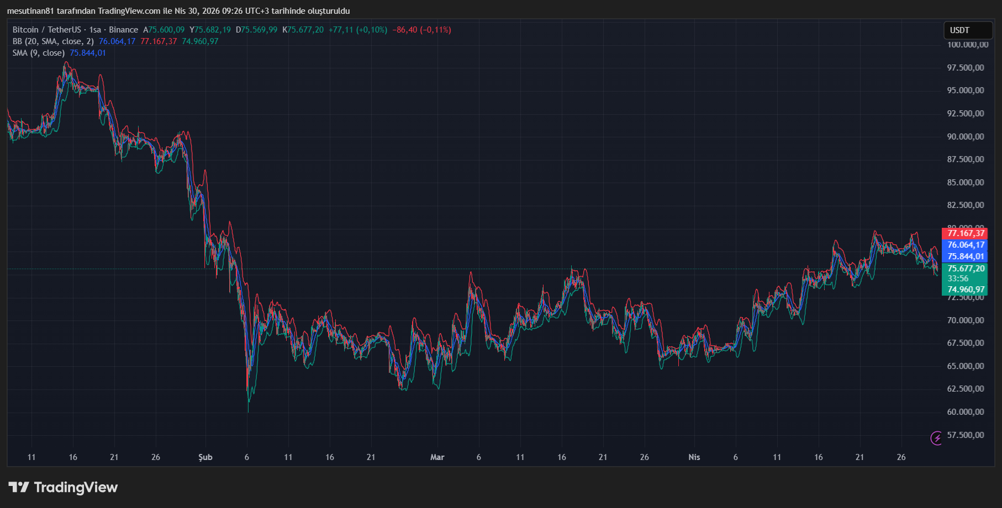Click the 1sa interval label in legend
This screenshot has height=508, width=1002.
[95, 30]
